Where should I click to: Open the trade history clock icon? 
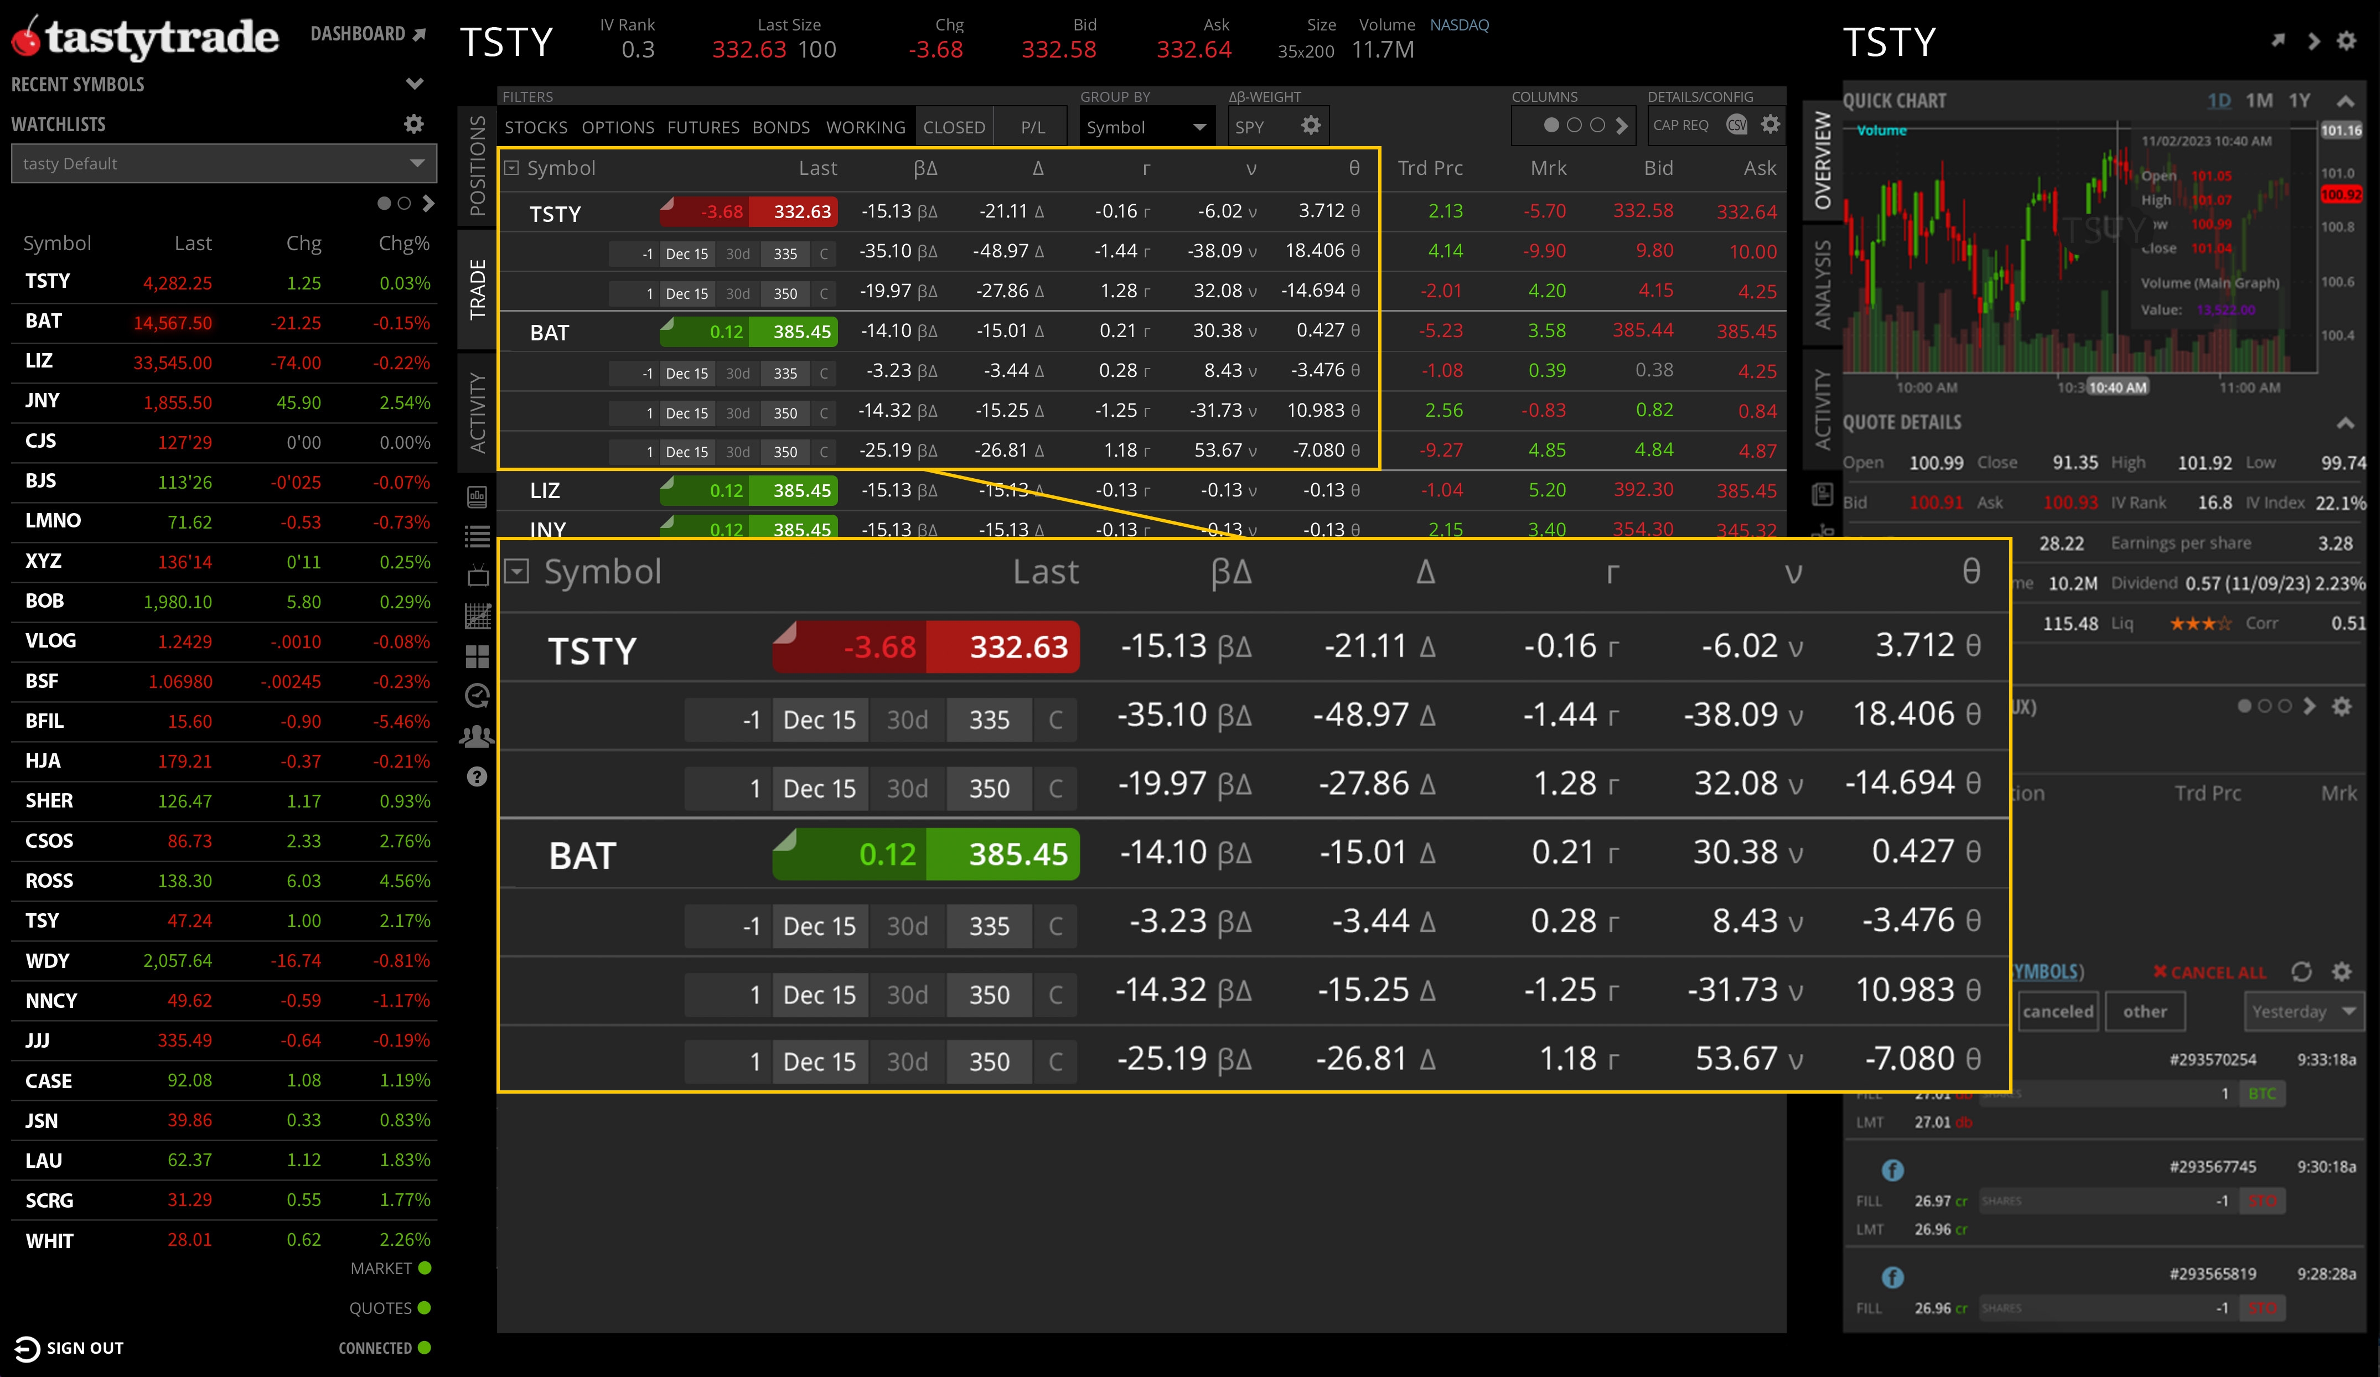coord(477,696)
